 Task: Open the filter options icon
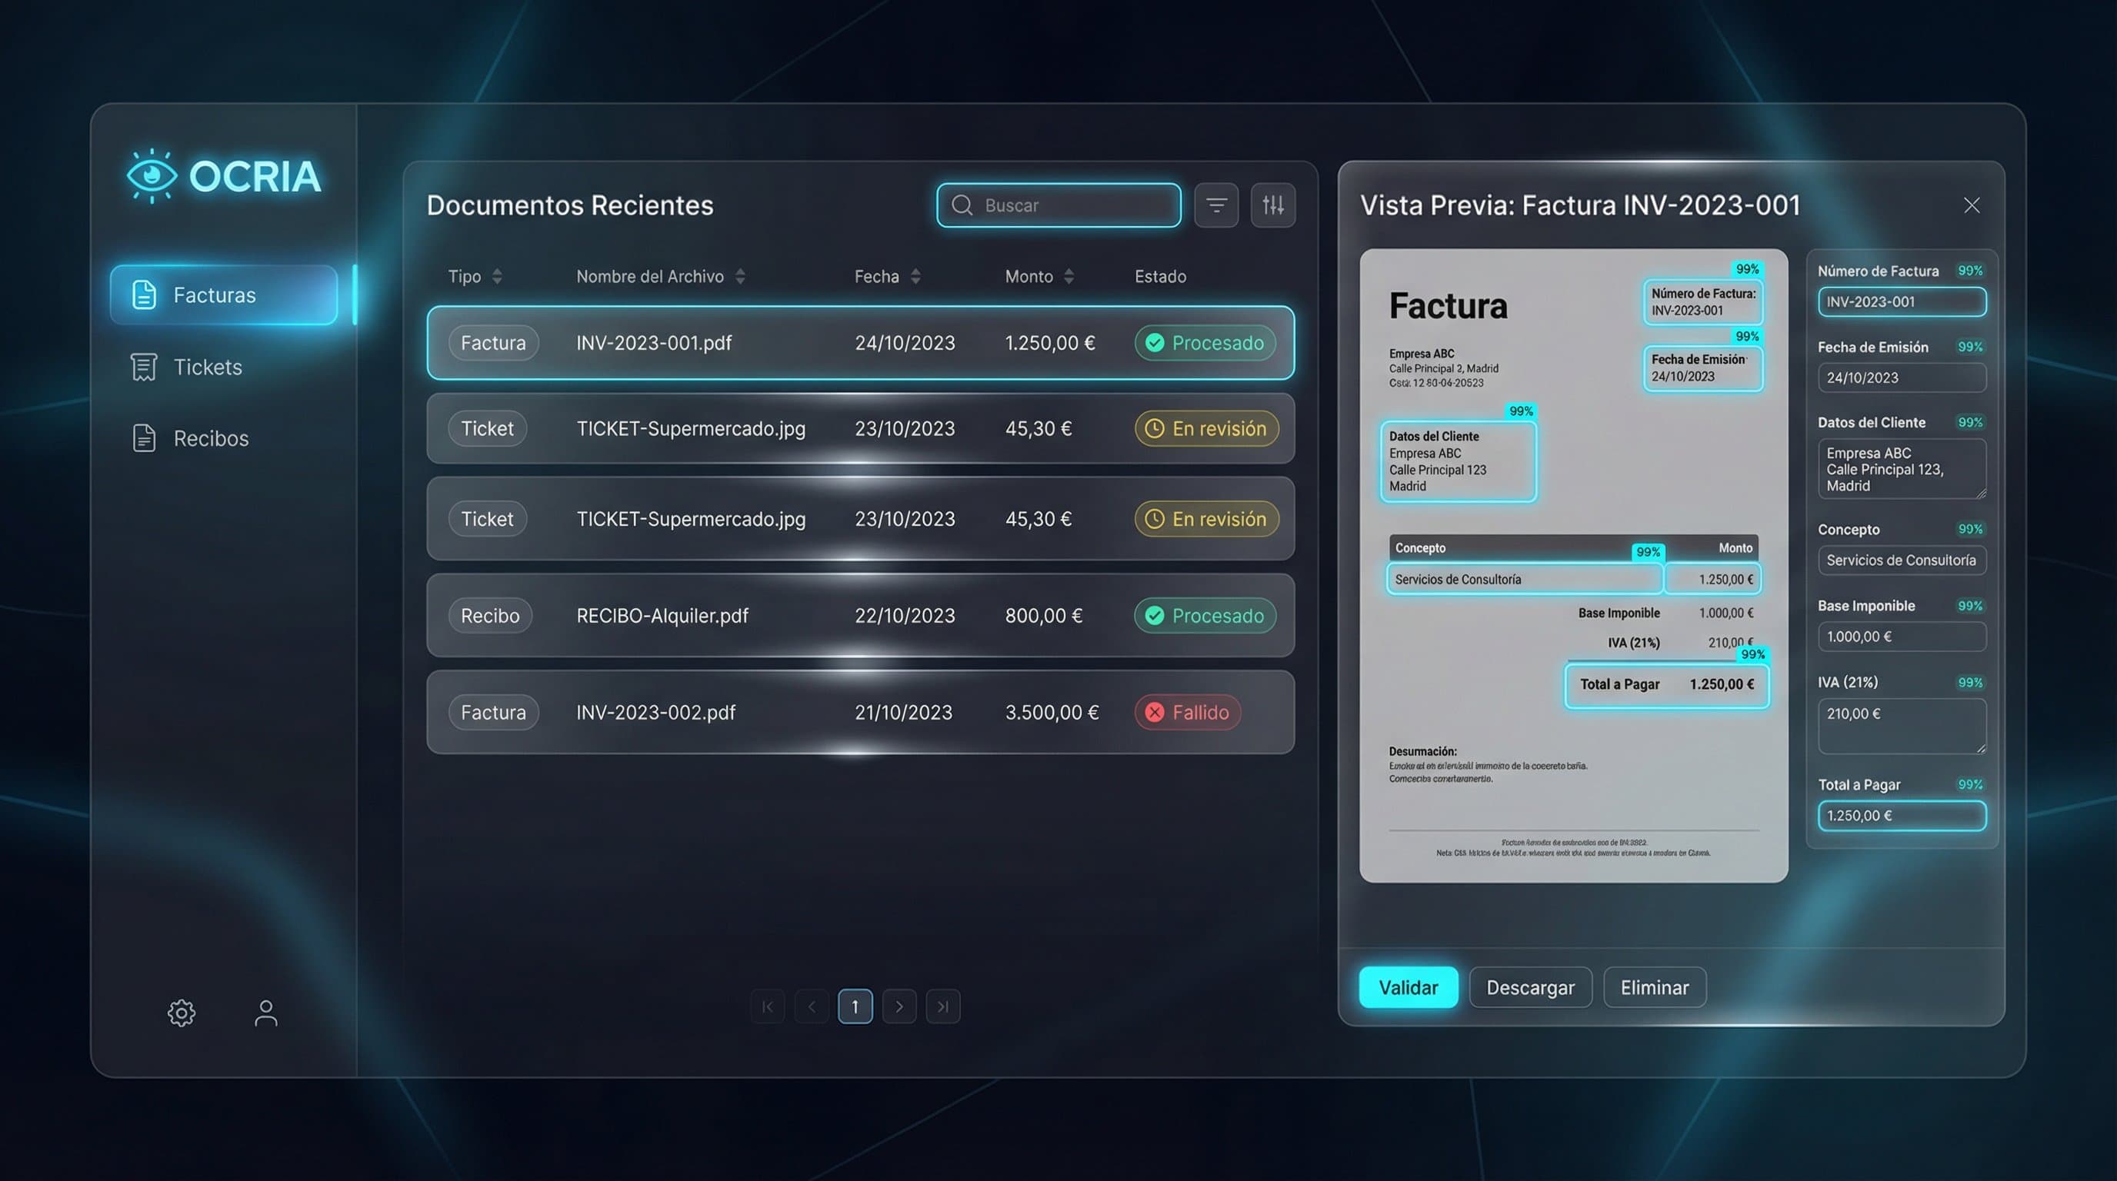click(1216, 205)
